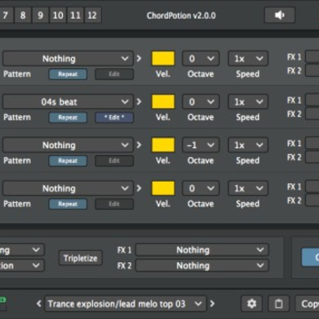Image resolution: width=319 pixels, height=319 pixels.
Task: Click the FX 2 field in 04s beat row
Action: click(x=312, y=113)
